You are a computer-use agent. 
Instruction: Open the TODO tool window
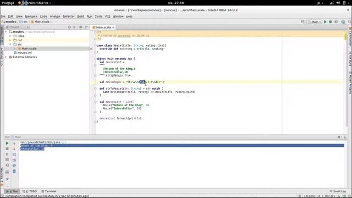30,191
